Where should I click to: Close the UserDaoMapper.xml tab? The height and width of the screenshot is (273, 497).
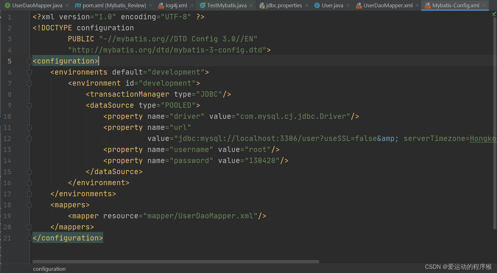point(417,5)
